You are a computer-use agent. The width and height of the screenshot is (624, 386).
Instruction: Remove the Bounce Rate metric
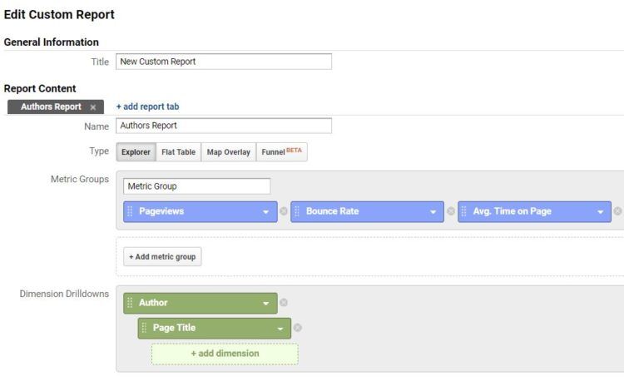click(451, 211)
